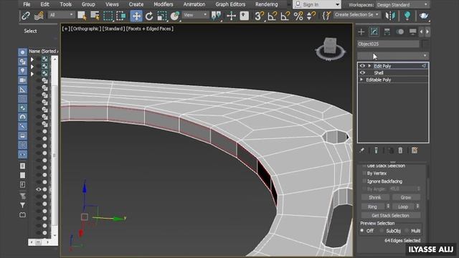Click the Mirror tool icon
459x258 pixels.
390,16
